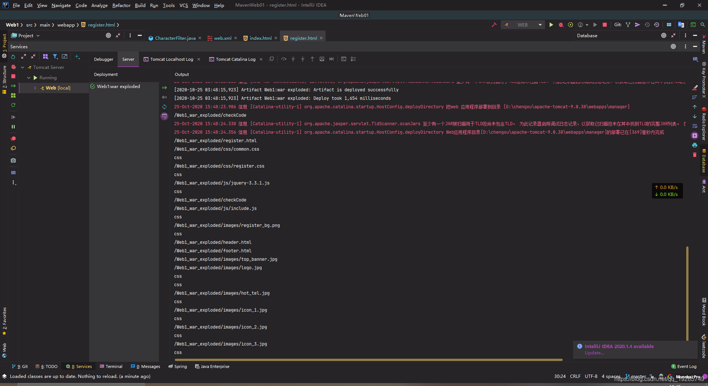View breakpoints red circle icon
Screen dimensions: 708x386
pyautogui.click(x=13, y=138)
